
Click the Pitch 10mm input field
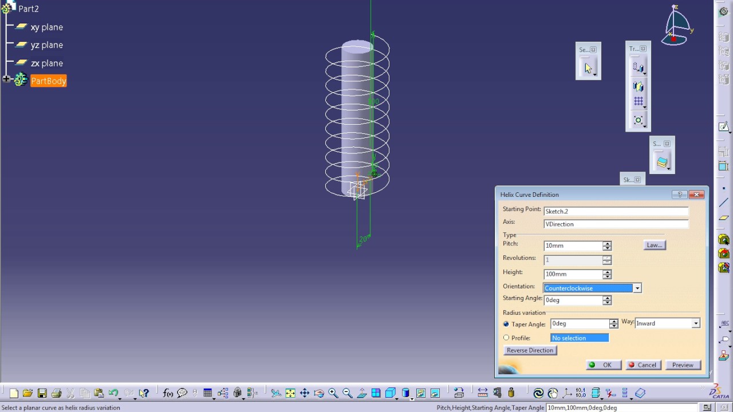573,245
